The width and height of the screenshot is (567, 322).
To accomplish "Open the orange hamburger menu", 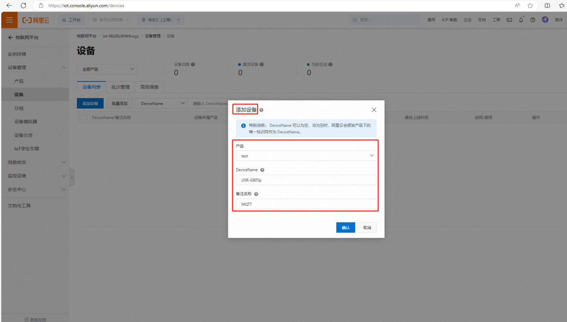I will click(9, 20).
